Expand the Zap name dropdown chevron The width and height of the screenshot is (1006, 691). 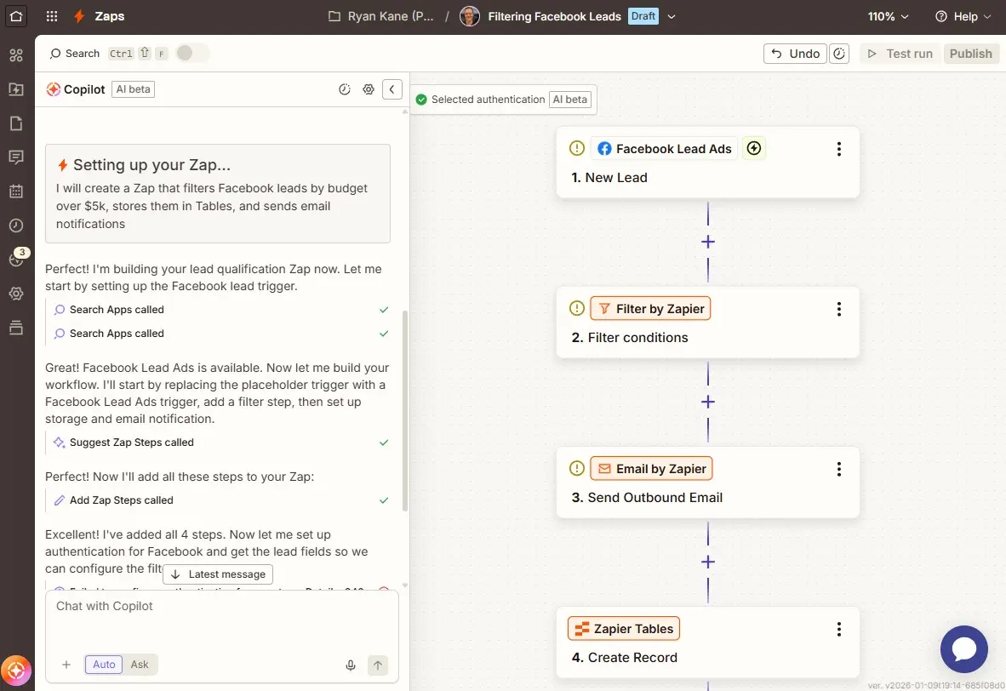672,17
